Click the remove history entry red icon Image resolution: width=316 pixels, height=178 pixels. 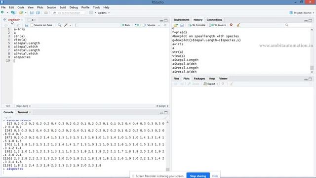pos(231,25)
